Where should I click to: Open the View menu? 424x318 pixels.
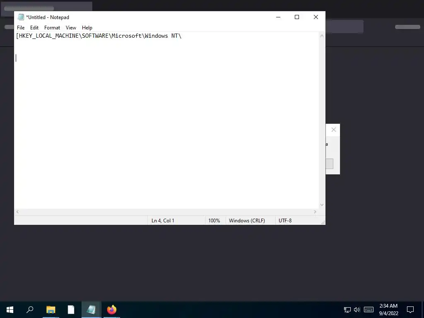[x=71, y=28]
